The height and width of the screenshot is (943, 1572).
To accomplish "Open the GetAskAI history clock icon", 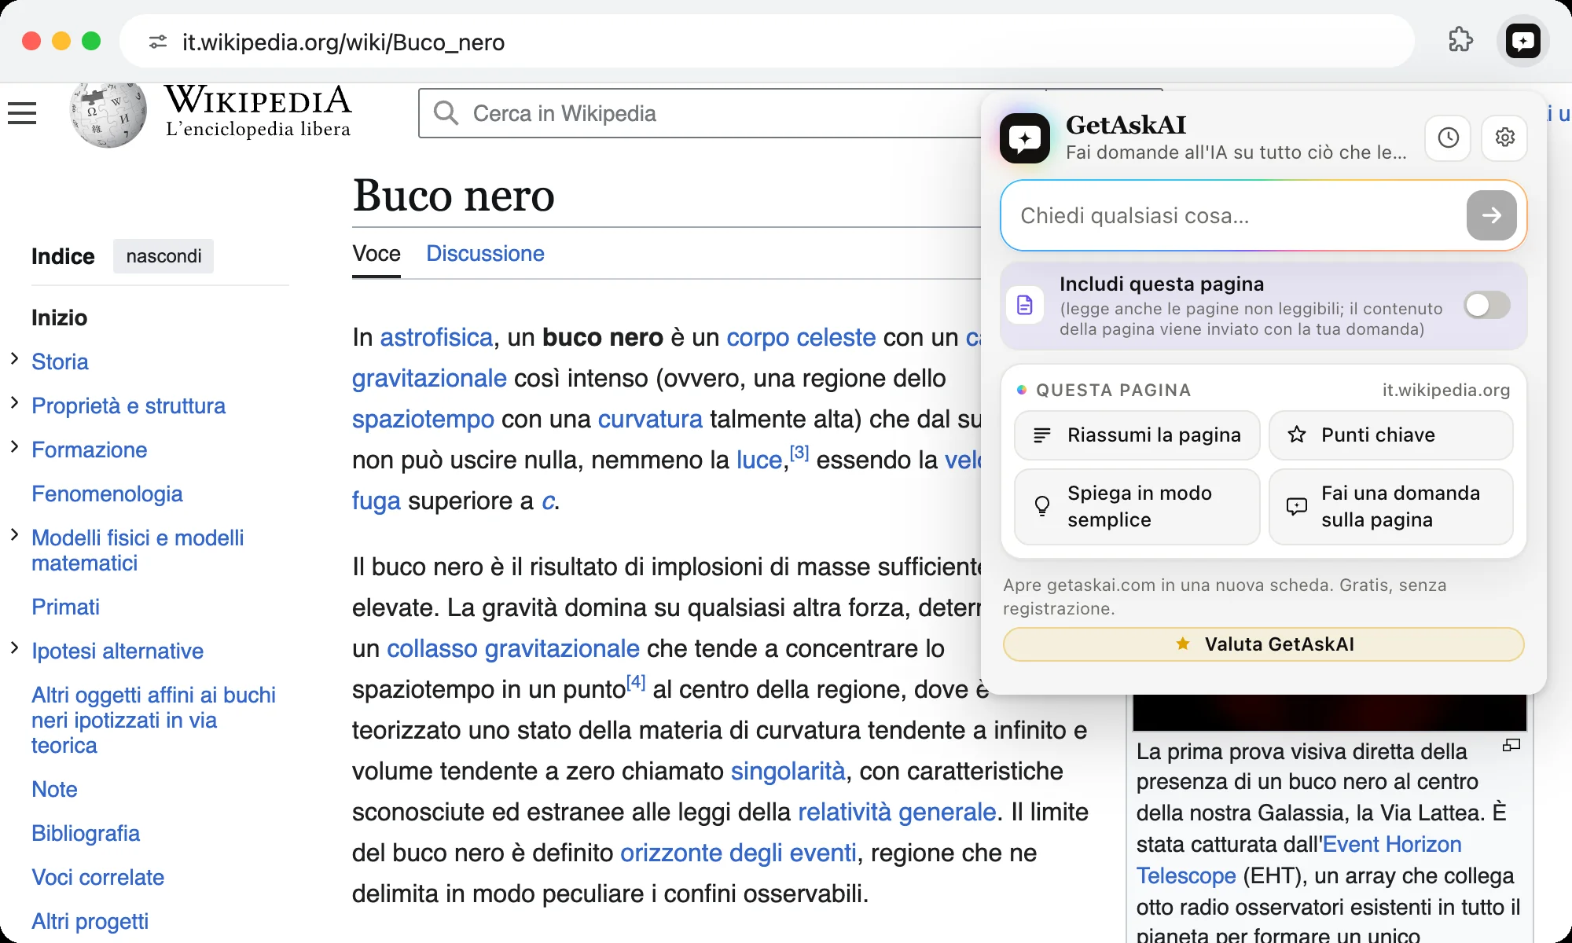I will pos(1448,138).
